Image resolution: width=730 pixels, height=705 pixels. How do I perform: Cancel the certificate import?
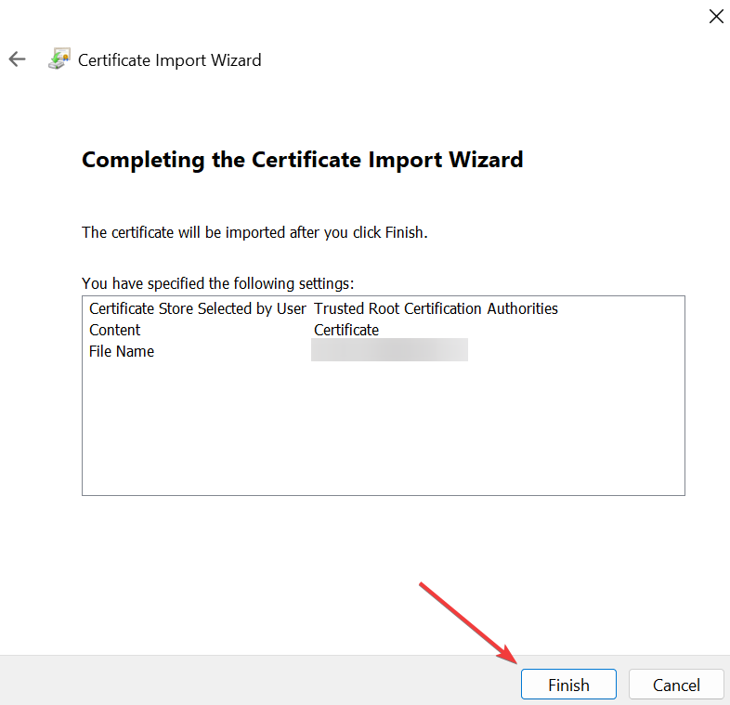(x=676, y=685)
